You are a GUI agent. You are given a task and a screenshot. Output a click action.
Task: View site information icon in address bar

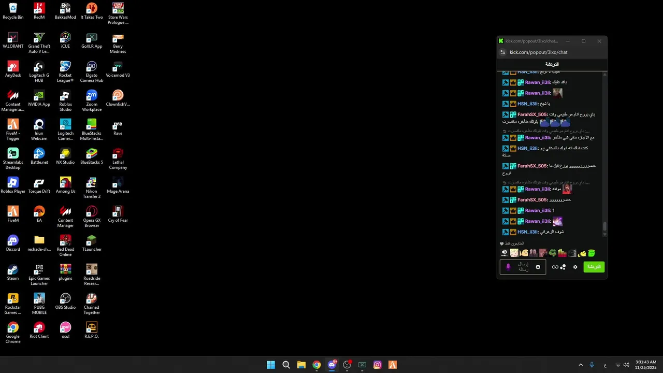[502, 52]
